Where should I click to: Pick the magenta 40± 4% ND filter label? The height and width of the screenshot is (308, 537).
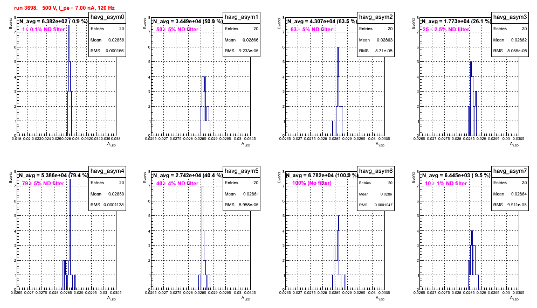click(x=177, y=184)
